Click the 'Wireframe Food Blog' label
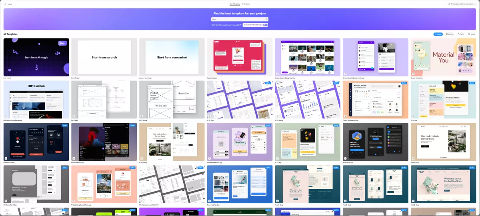Screen dimensions: 480x216 (x=11, y=205)
